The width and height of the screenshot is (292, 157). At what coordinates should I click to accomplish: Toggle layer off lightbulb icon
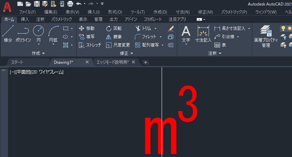pyautogui.click(x=283, y=28)
